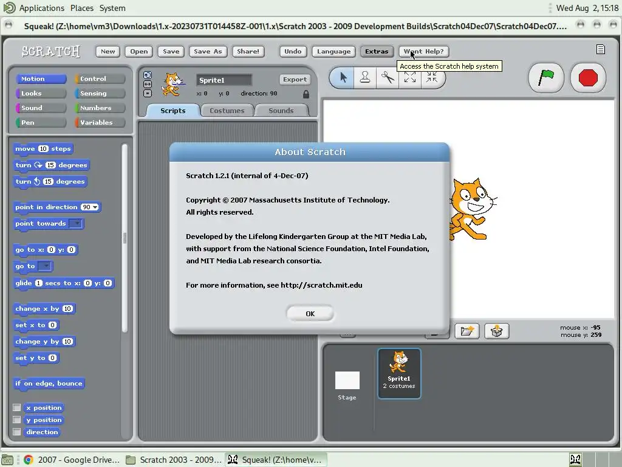
Task: Enable the y position checkbox
Action: coord(16,420)
